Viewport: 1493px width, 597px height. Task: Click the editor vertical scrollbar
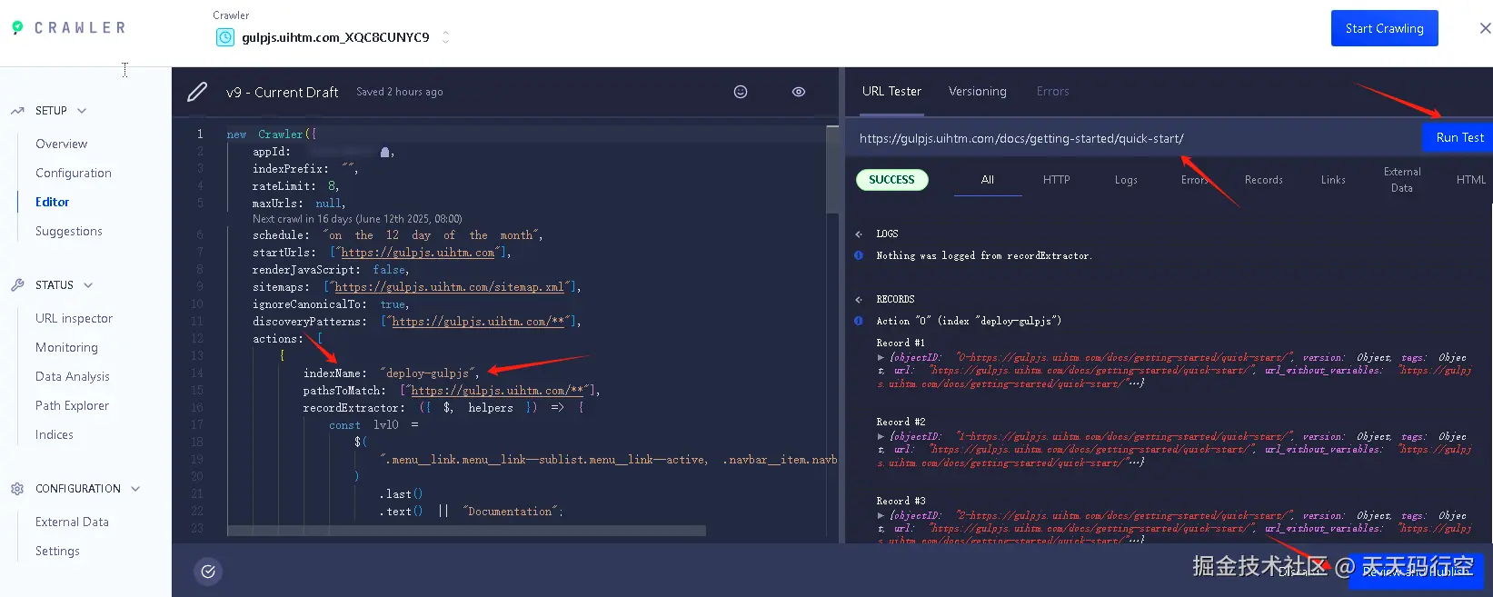pyautogui.click(x=832, y=170)
